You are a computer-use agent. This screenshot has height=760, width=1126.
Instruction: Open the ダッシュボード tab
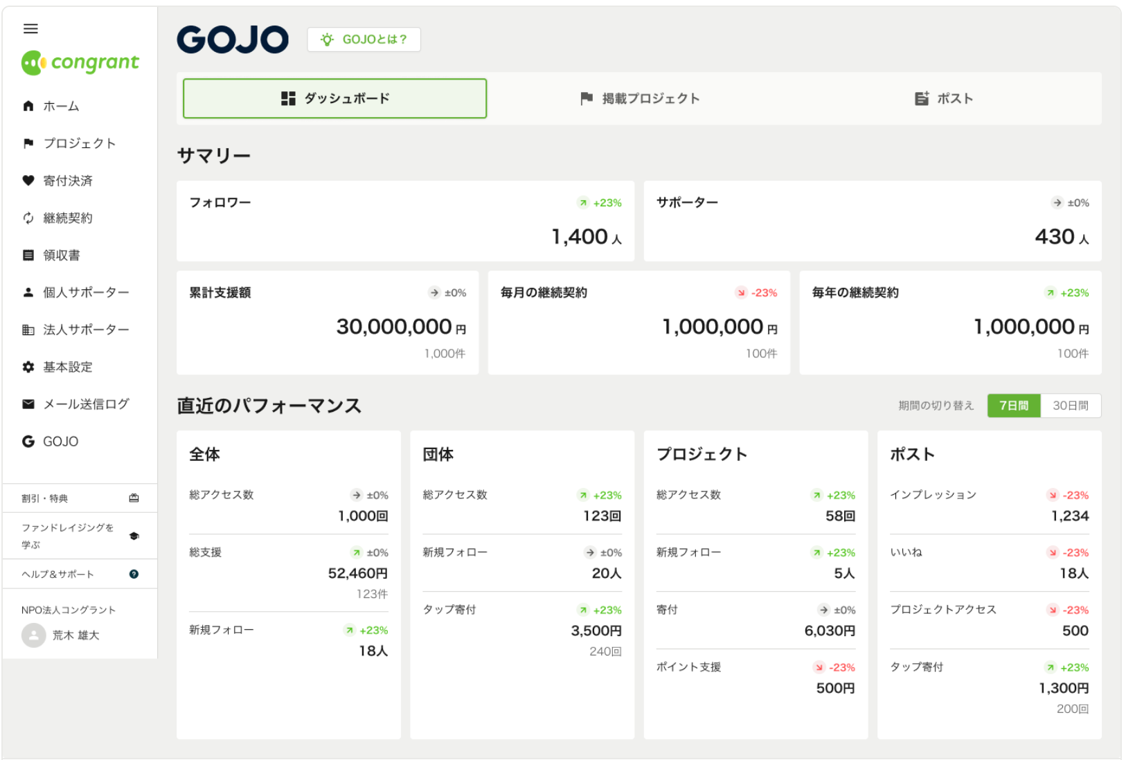(334, 98)
